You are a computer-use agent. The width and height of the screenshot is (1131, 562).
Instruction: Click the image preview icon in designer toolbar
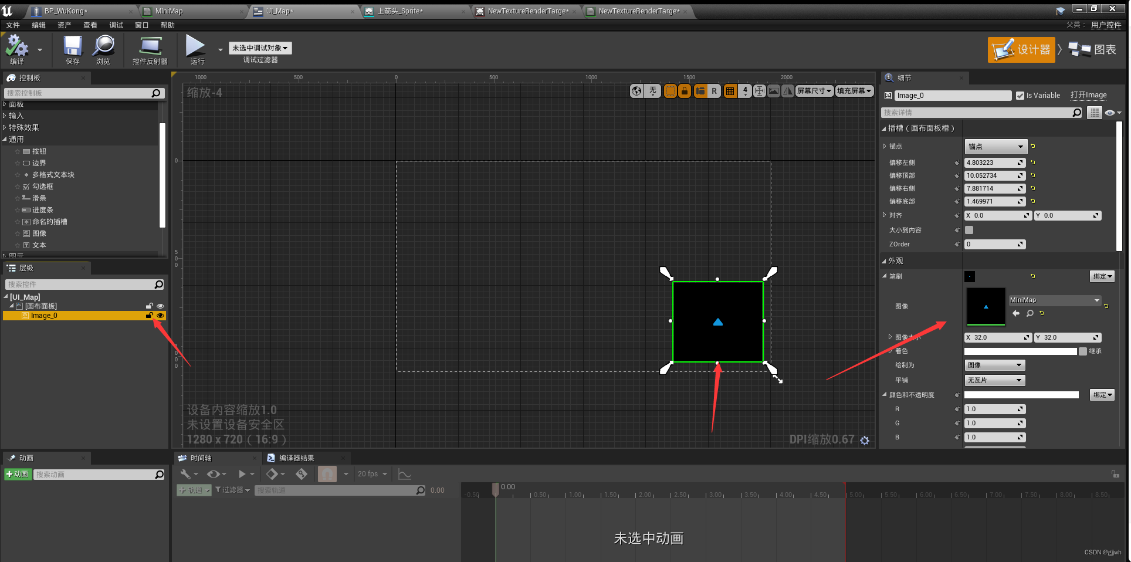tap(774, 91)
